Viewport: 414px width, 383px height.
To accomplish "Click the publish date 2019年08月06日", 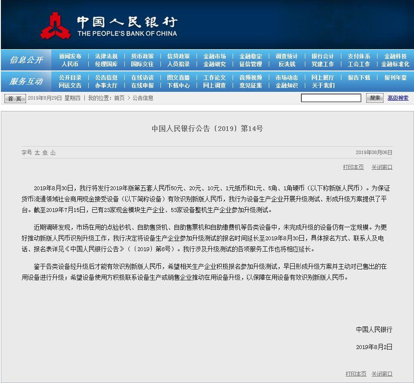I will (374, 152).
